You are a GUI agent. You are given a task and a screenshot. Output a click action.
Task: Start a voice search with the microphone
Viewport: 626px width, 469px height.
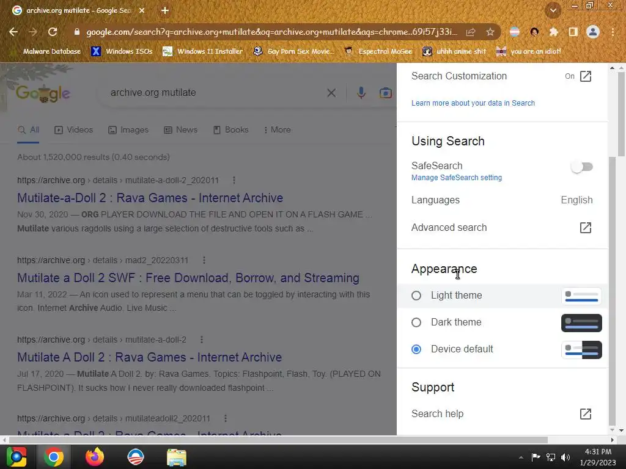(361, 93)
